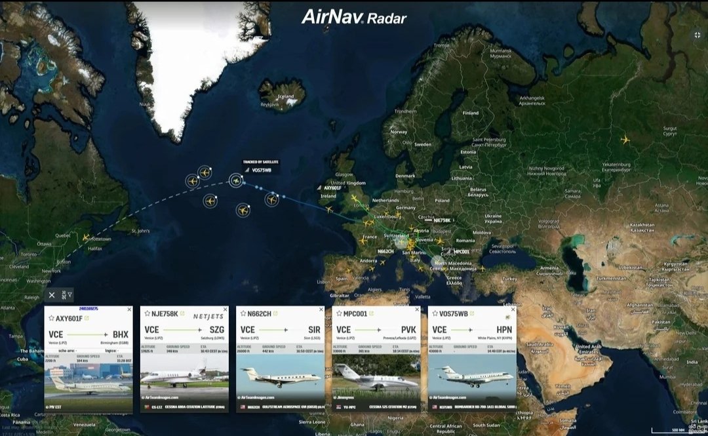Viewport: 708px width, 436px height.
Task: Click the VCE origin on VOS75WB card
Action: click(439, 330)
